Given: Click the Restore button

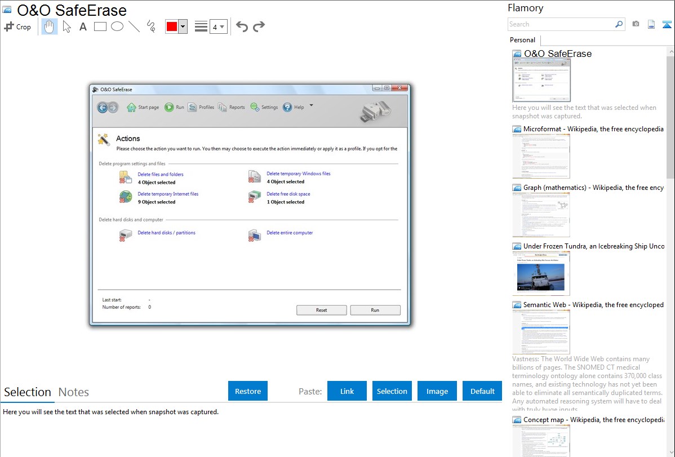Looking at the screenshot, I should [248, 391].
